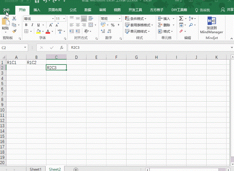Image resolution: width=234 pixels, height=171 pixels.
Task: Click the percent style icon
Action: (113, 25)
